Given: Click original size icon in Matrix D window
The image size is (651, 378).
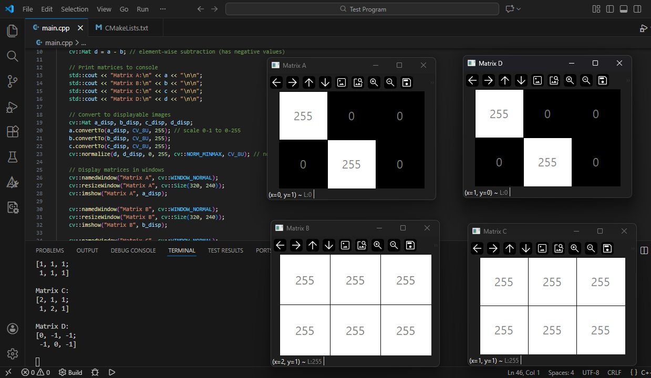Looking at the screenshot, I should click(x=538, y=80).
